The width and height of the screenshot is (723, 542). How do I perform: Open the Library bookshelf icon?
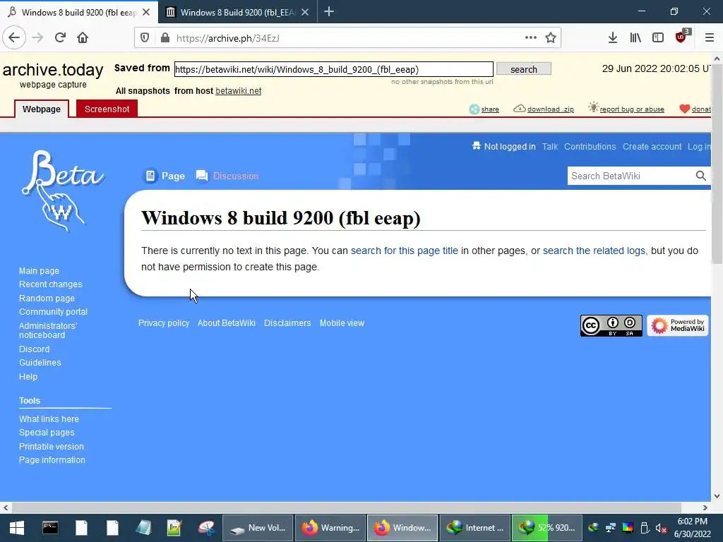coord(635,38)
